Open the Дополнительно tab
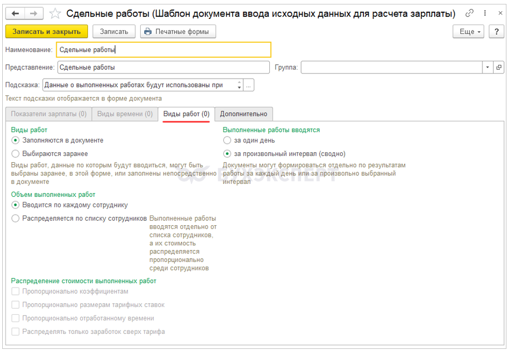512x350 pixels. (x=244, y=114)
